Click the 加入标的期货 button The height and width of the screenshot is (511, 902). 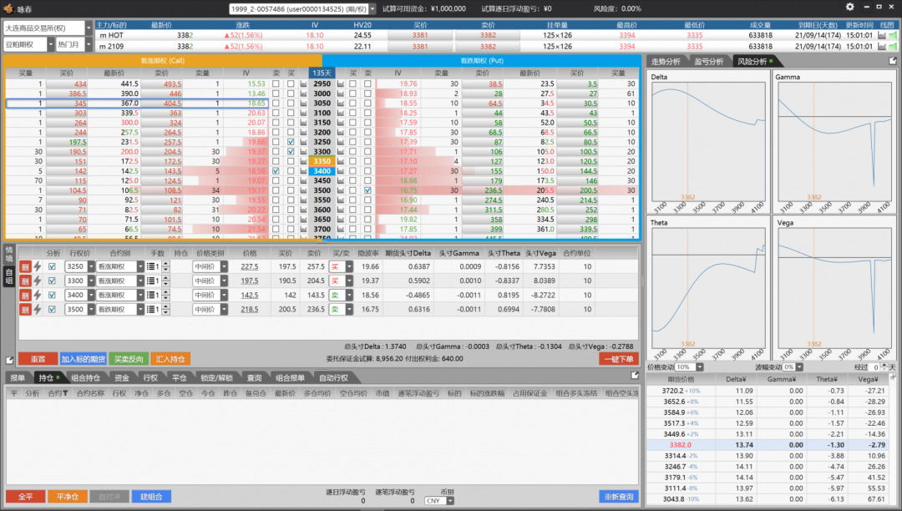(x=83, y=359)
